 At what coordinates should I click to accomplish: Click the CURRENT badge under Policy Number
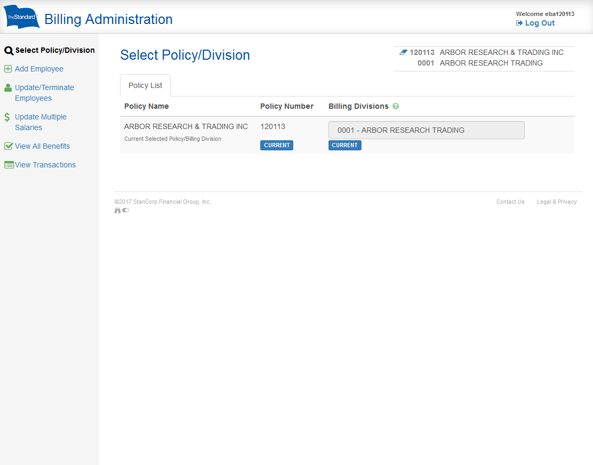point(276,145)
